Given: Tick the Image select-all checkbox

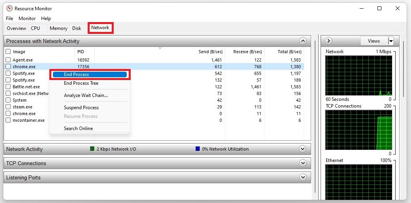Looking at the screenshot, I should (x=8, y=52).
